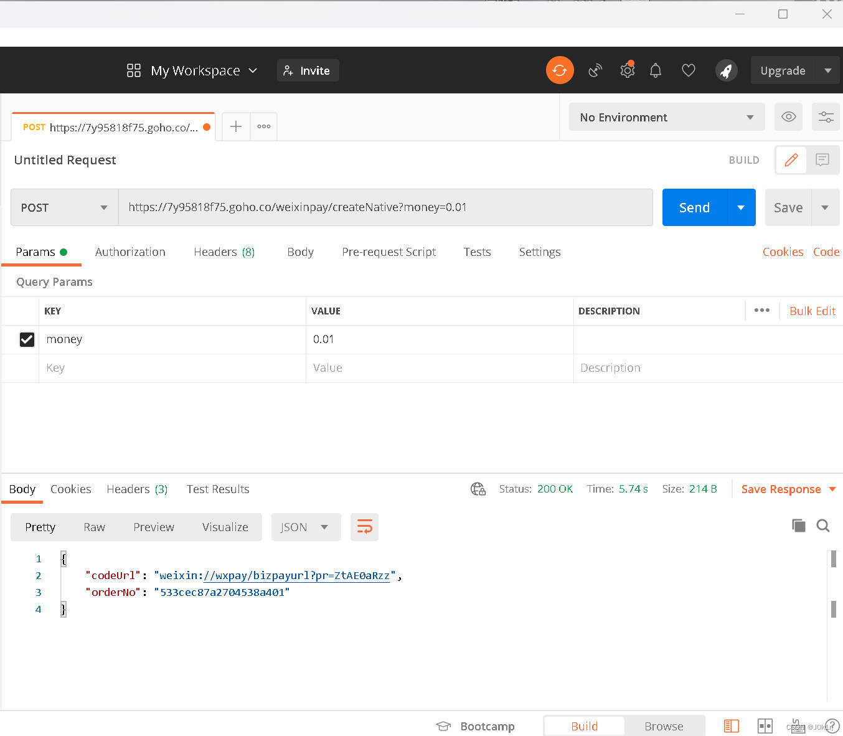843x736 pixels.
Task: Expand the Send button dropdown arrow
Action: tap(741, 207)
